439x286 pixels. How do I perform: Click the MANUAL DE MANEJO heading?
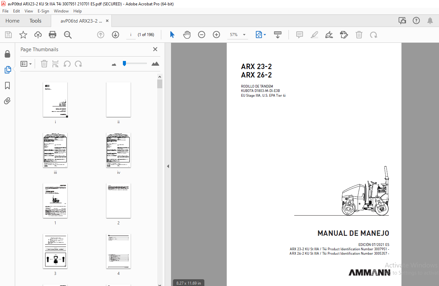pos(353,233)
